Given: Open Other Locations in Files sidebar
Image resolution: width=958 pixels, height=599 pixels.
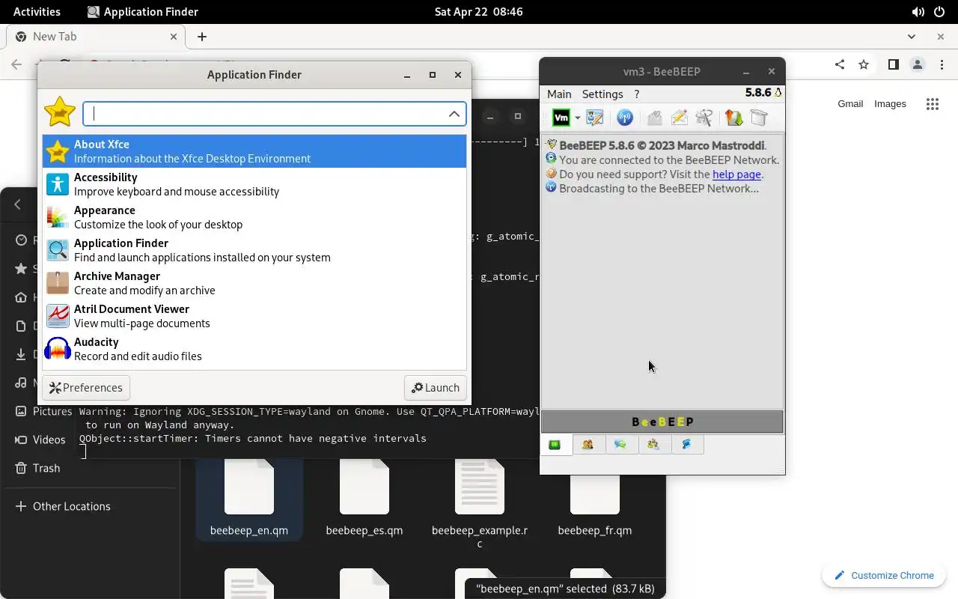Looking at the screenshot, I should pyautogui.click(x=63, y=506).
